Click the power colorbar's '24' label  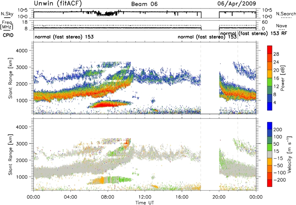coord(276,62)
